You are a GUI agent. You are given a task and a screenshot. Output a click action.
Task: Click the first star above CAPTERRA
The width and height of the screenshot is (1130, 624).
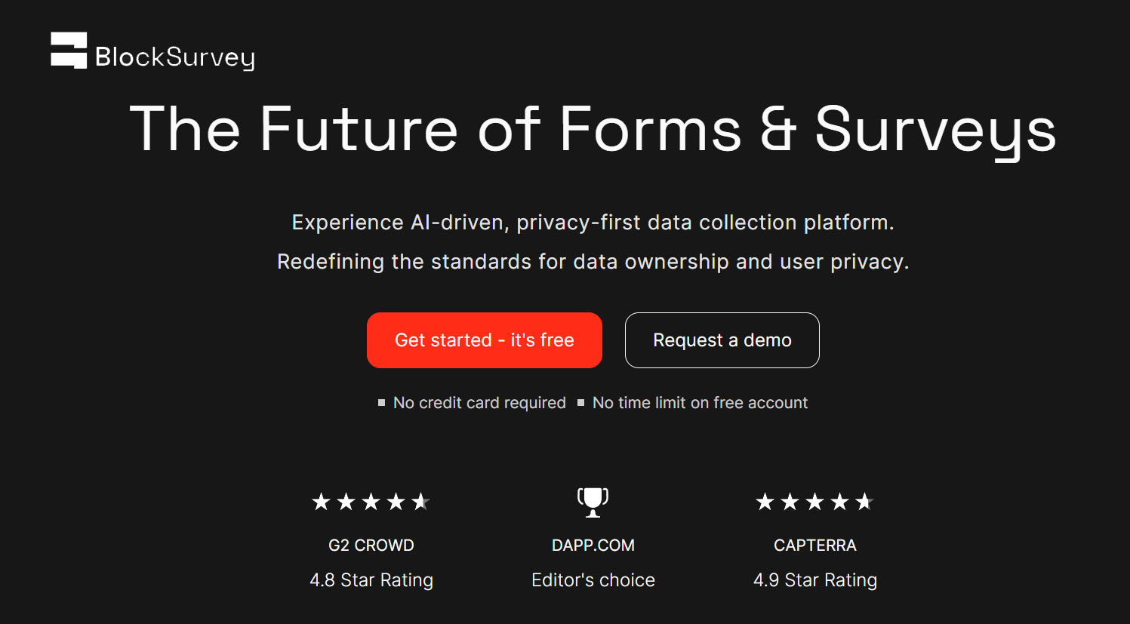765,502
